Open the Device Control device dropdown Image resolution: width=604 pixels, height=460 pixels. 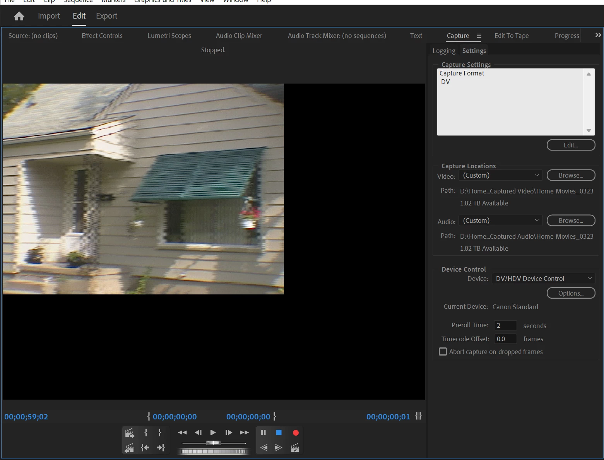pos(543,279)
